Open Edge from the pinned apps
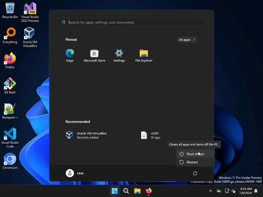This screenshot has height=197, width=263. coord(70,56)
